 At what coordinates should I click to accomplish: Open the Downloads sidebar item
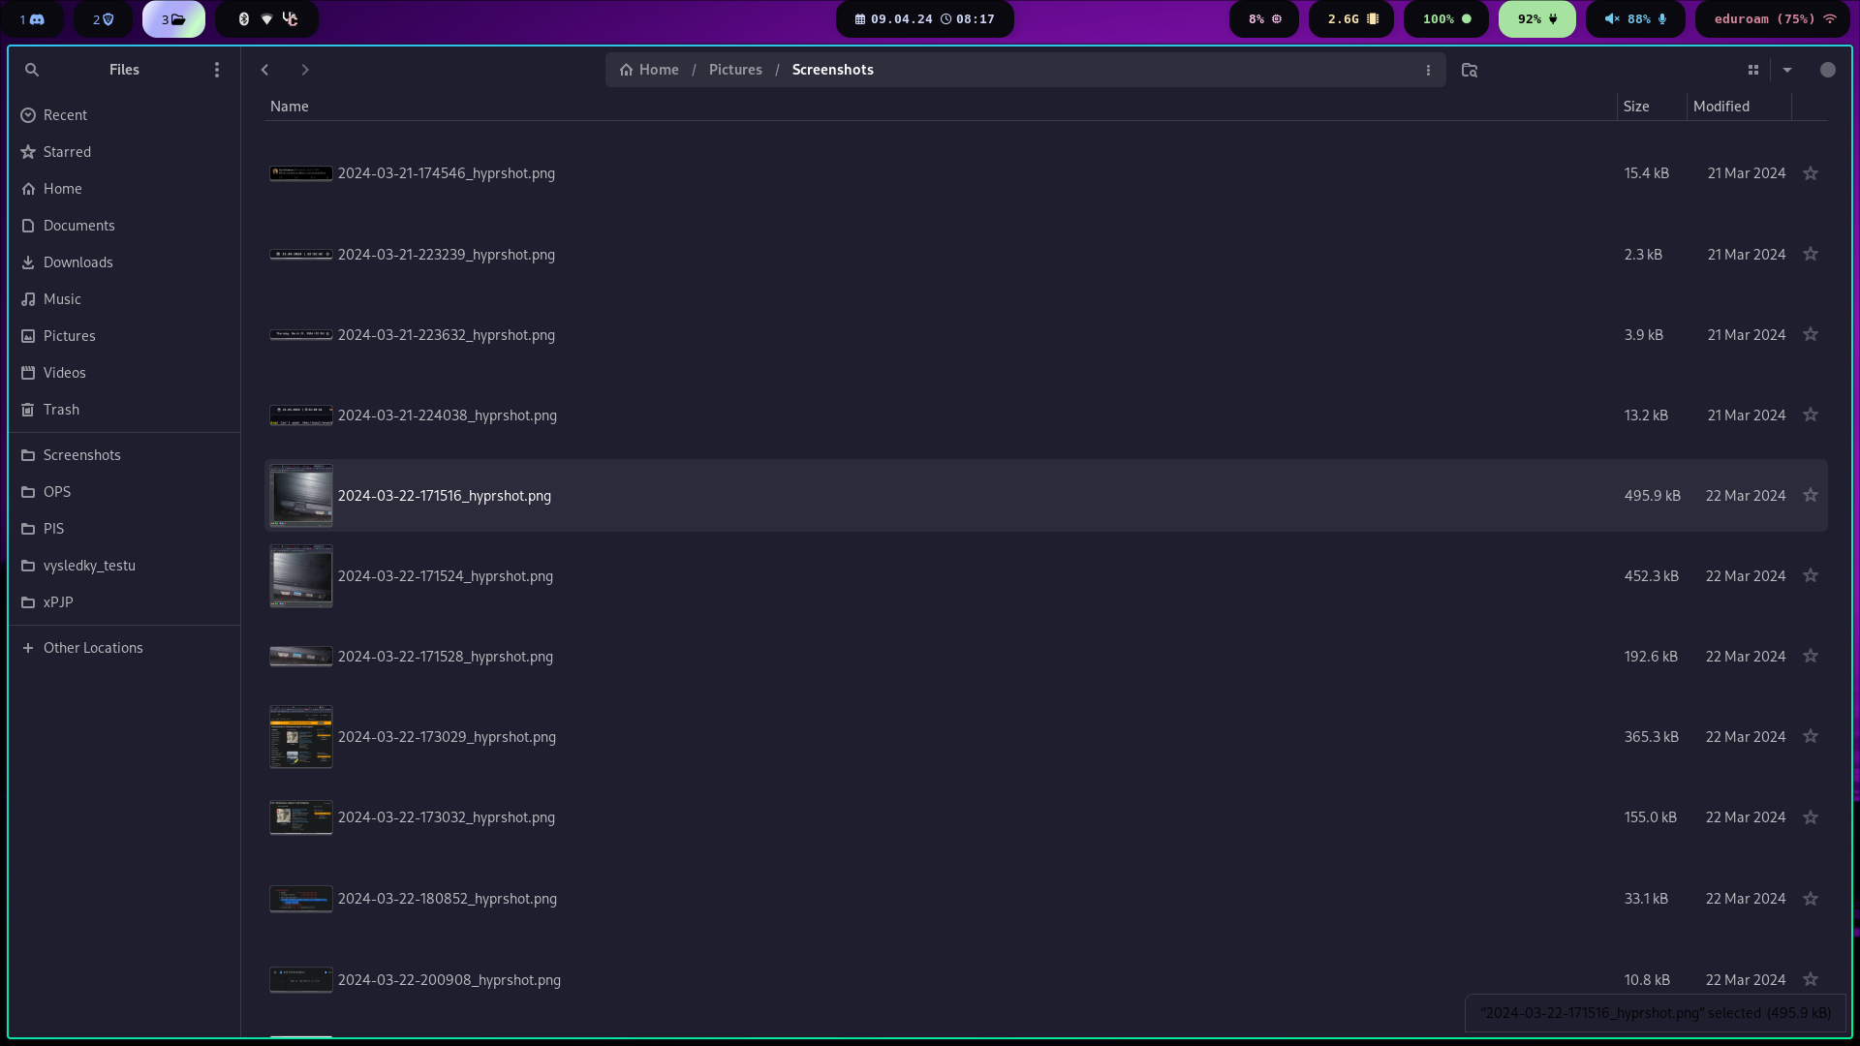[x=77, y=262]
